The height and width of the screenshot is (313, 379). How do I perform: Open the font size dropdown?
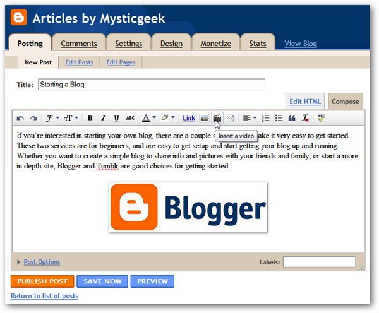pyautogui.click(x=69, y=118)
